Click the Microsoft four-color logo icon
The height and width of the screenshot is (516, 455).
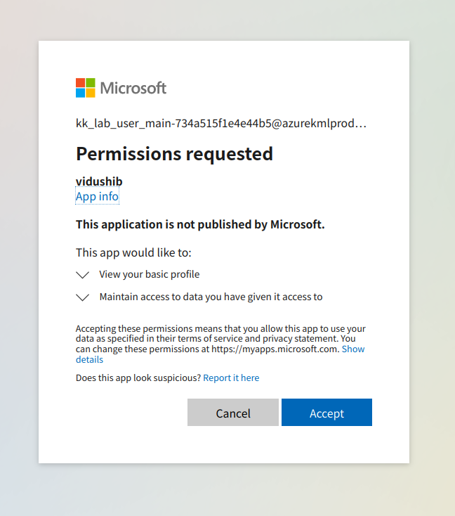[85, 88]
